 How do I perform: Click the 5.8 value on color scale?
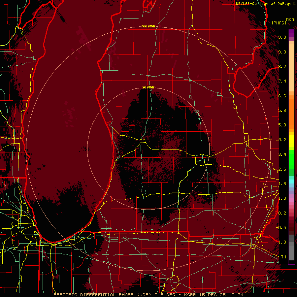[x=282, y=111]
